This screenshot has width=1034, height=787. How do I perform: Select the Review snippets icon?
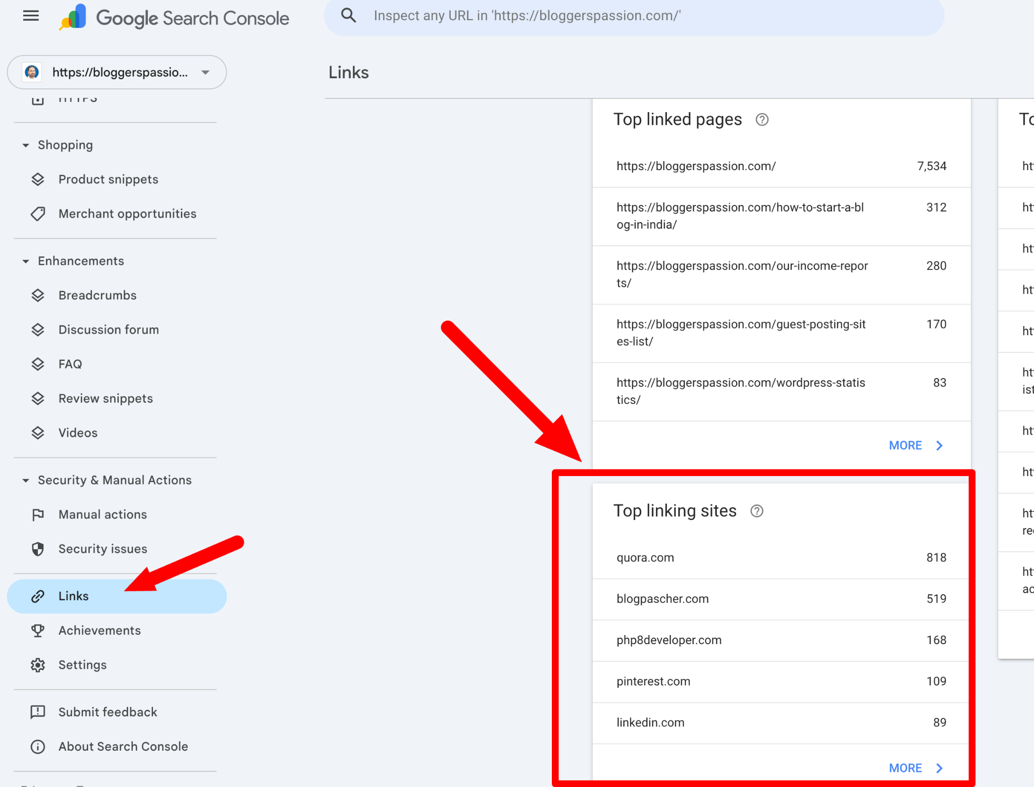[38, 398]
